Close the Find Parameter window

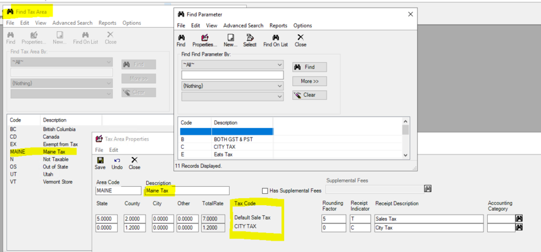point(410,14)
